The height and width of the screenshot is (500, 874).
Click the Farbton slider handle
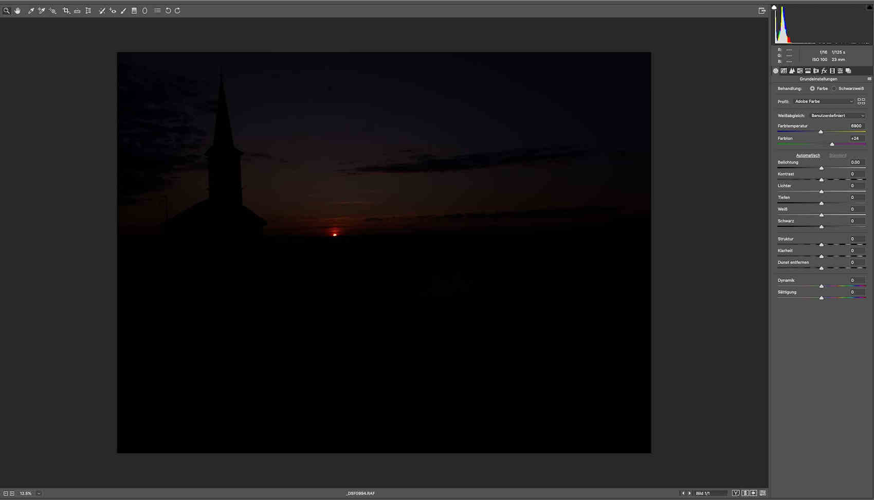click(832, 145)
